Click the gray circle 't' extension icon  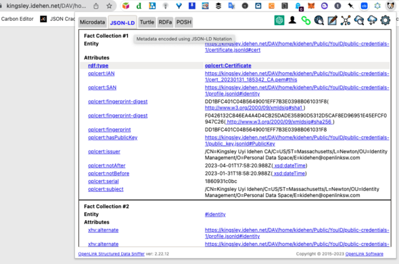[x=337, y=6]
